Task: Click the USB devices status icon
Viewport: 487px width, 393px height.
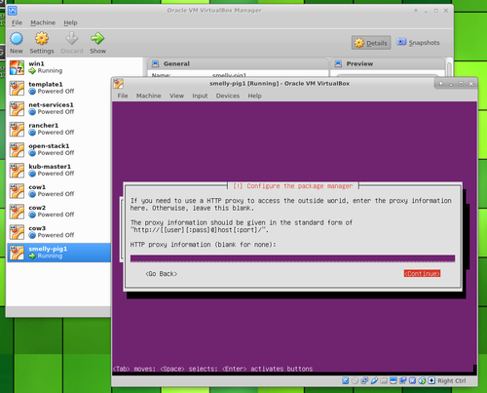Action: (x=374, y=380)
